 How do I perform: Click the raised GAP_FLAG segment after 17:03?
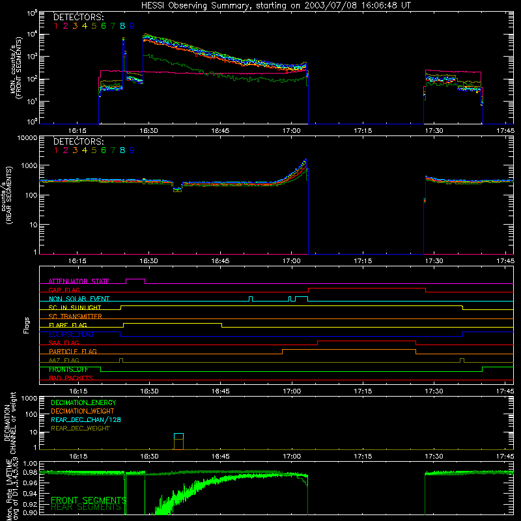367,288
